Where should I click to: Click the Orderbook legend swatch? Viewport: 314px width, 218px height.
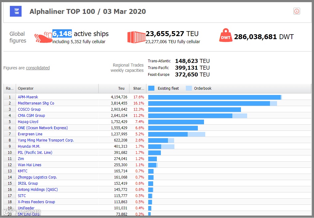point(189,88)
